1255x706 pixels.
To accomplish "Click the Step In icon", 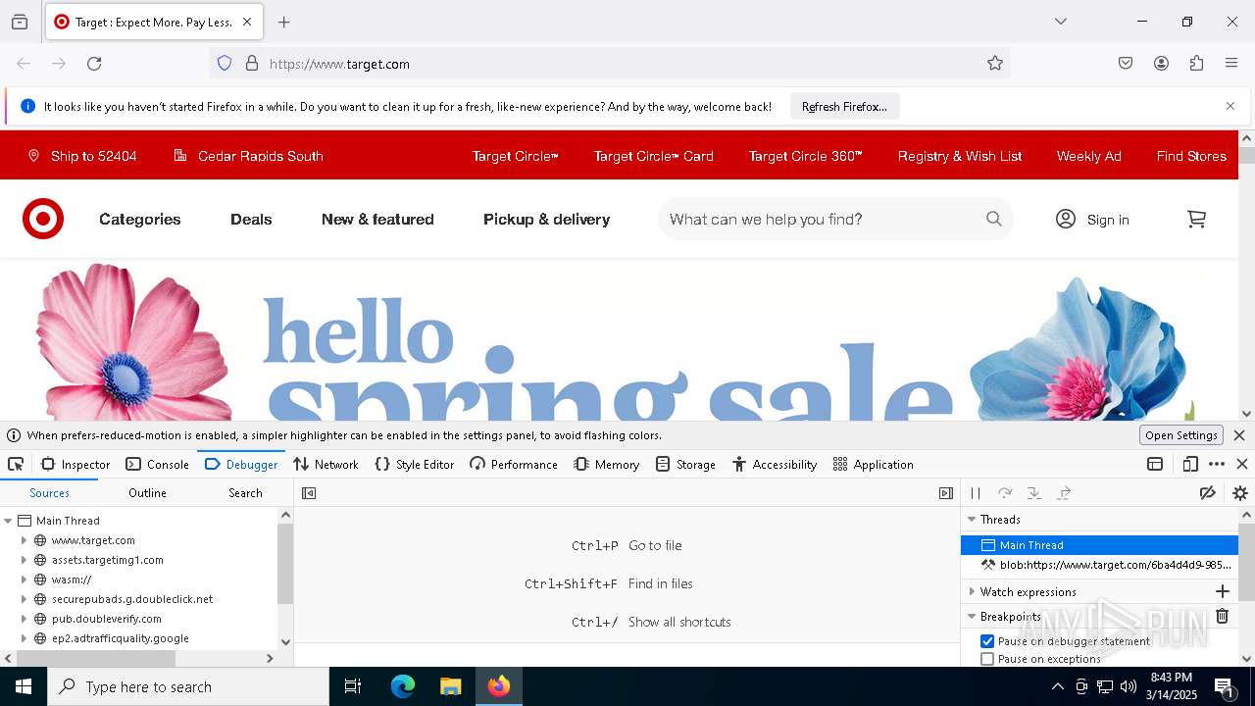I will tap(1034, 493).
